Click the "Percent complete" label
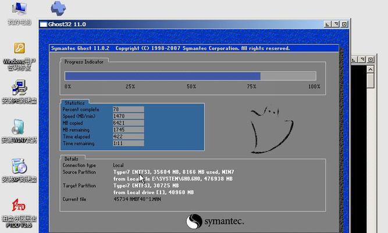 (81, 110)
